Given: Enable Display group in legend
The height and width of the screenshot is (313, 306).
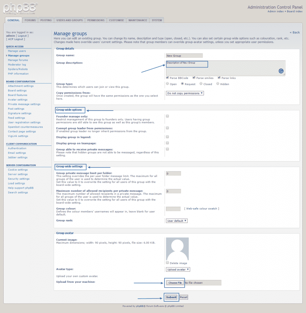Looking at the screenshot, I should [167, 137].
